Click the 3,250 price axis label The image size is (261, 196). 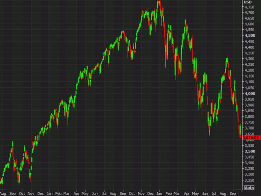249,180
